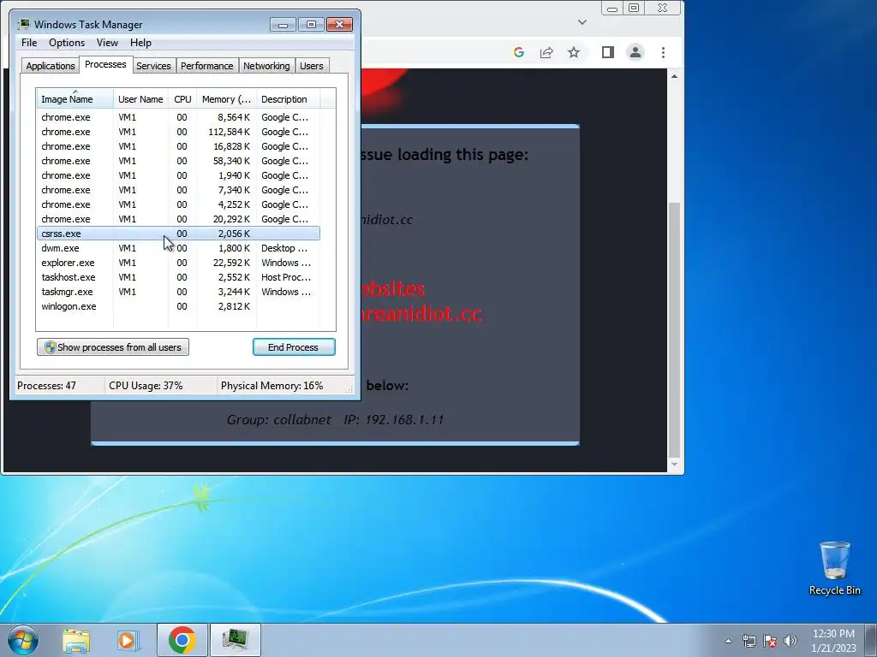Open the Chrome profile avatar menu
The width and height of the screenshot is (877, 657).
635,52
